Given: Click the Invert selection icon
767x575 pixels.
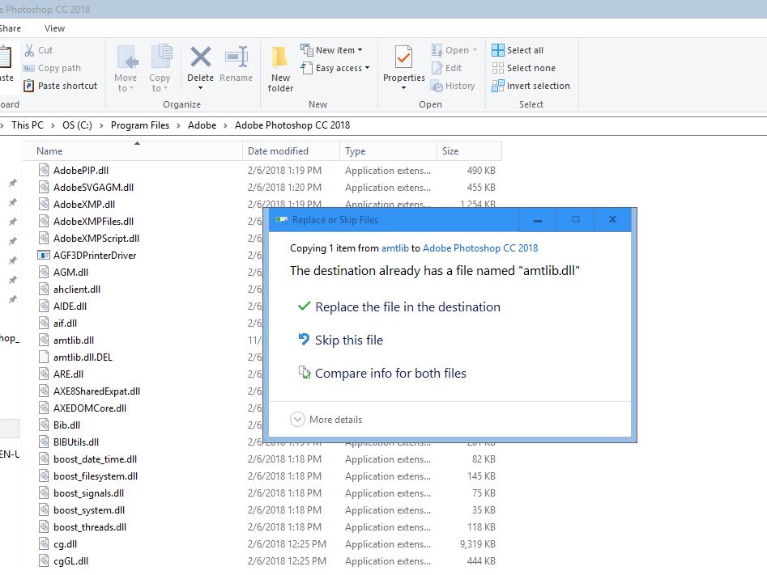Looking at the screenshot, I should click(498, 86).
